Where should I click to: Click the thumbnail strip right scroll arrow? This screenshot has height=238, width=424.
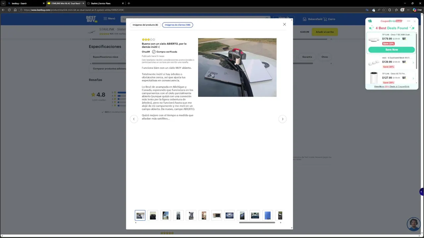281,222
